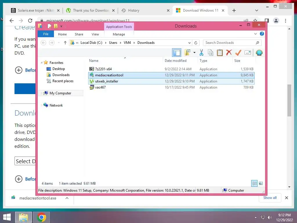Expand the ribbon chevron
Screen dimensions: 297x223
(x=255, y=34)
